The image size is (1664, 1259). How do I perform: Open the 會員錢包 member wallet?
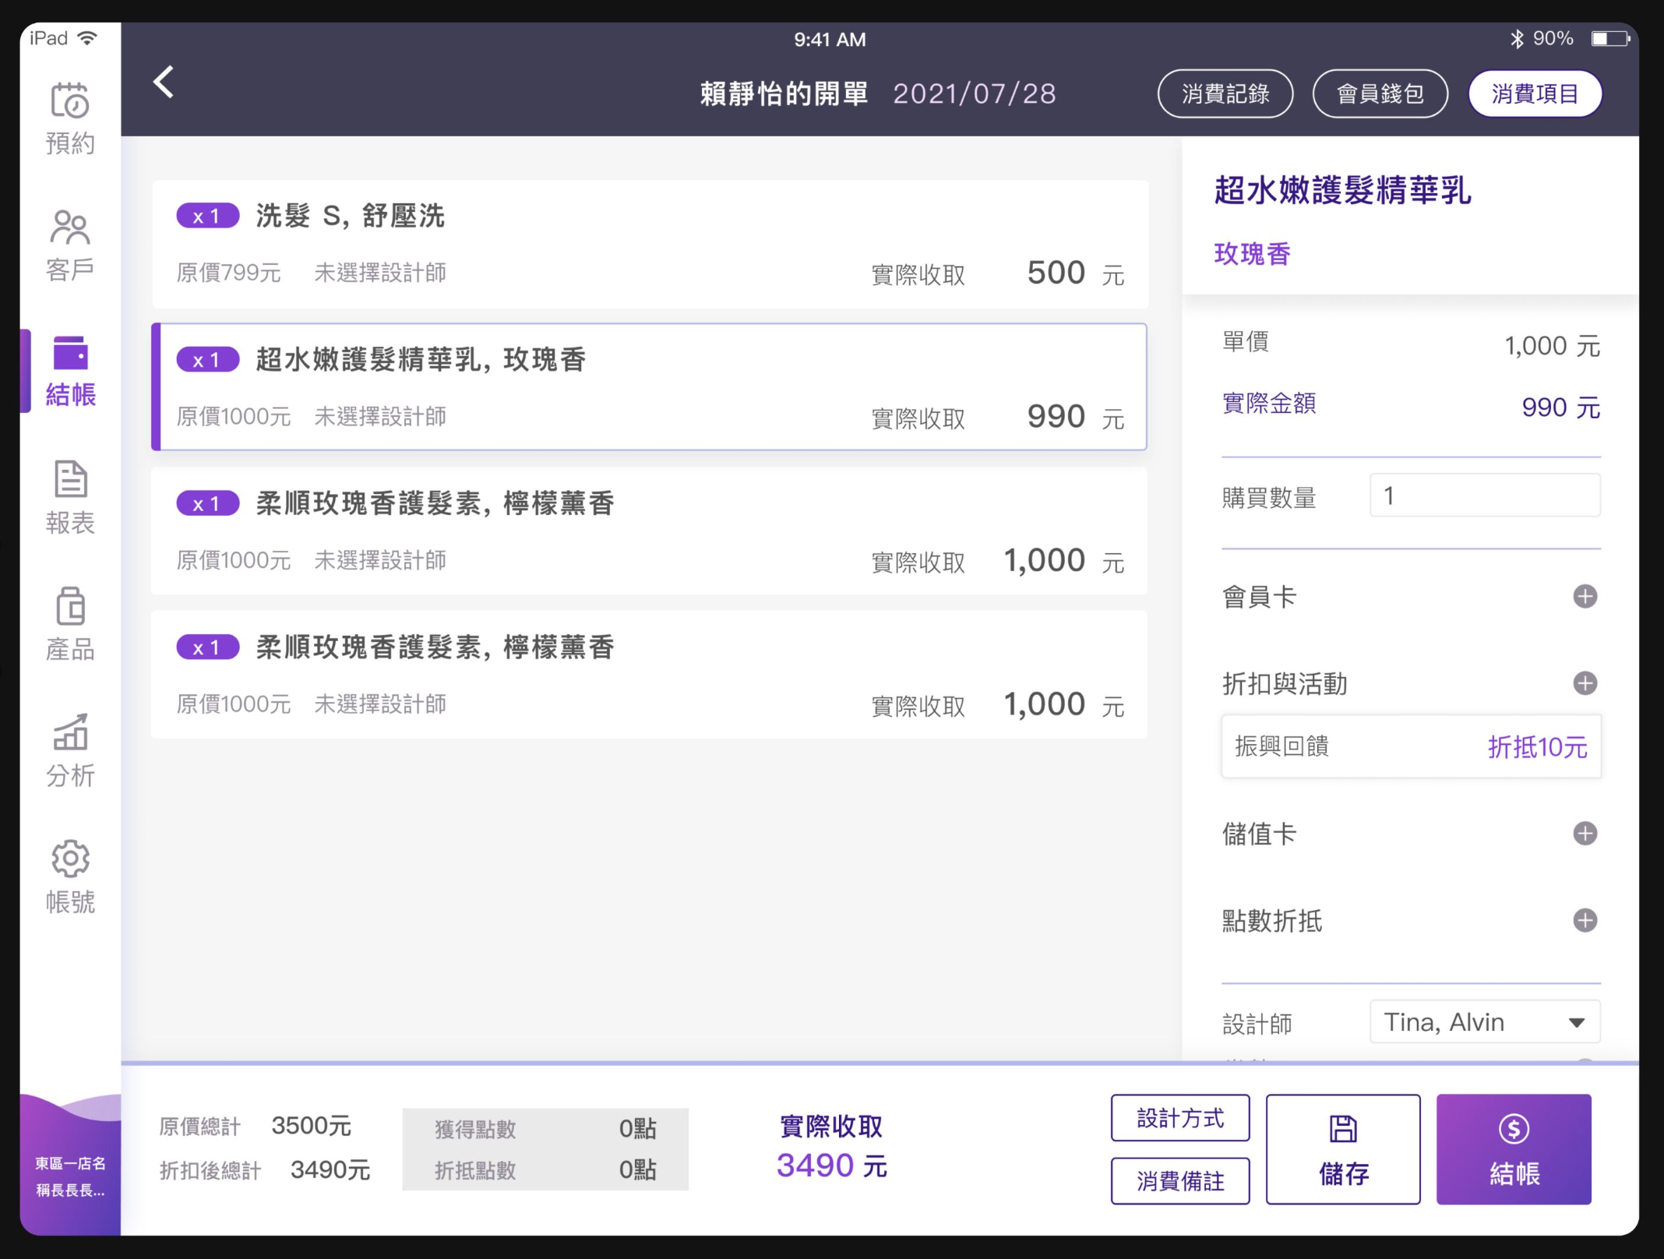1380,93
